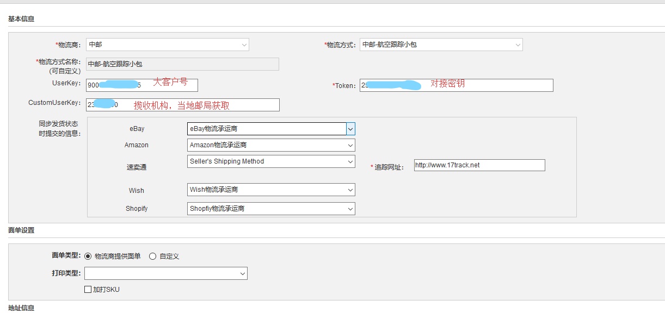Click the 面单设置 section heading
The image size is (665, 313).
21,230
